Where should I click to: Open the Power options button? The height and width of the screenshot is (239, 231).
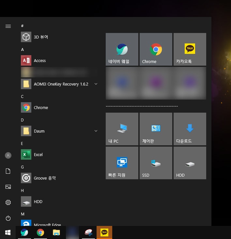point(8,218)
